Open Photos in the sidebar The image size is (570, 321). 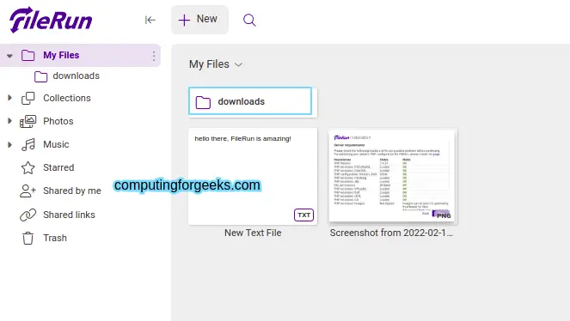coord(58,121)
